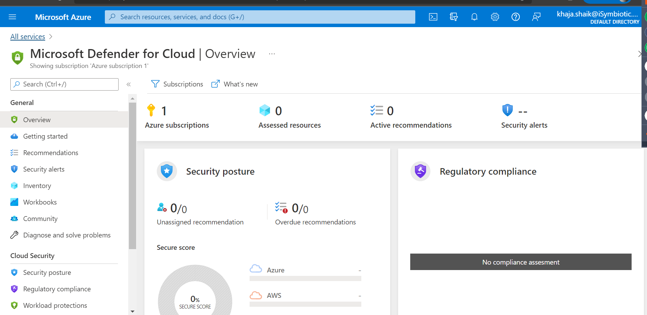Open the Security posture card title
The width and height of the screenshot is (647, 315).
220,171
